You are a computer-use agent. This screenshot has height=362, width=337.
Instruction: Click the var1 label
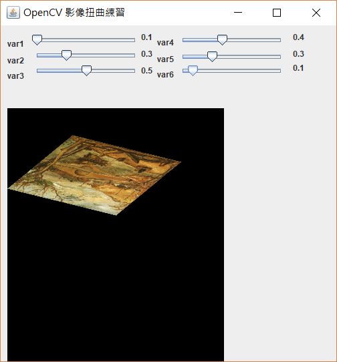click(x=15, y=44)
